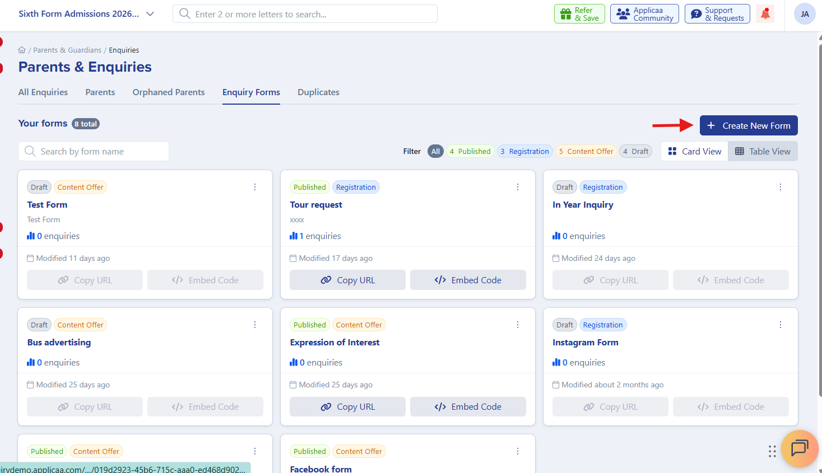Open the Test Form card title
This screenshot has height=473, width=822.
tap(47, 205)
